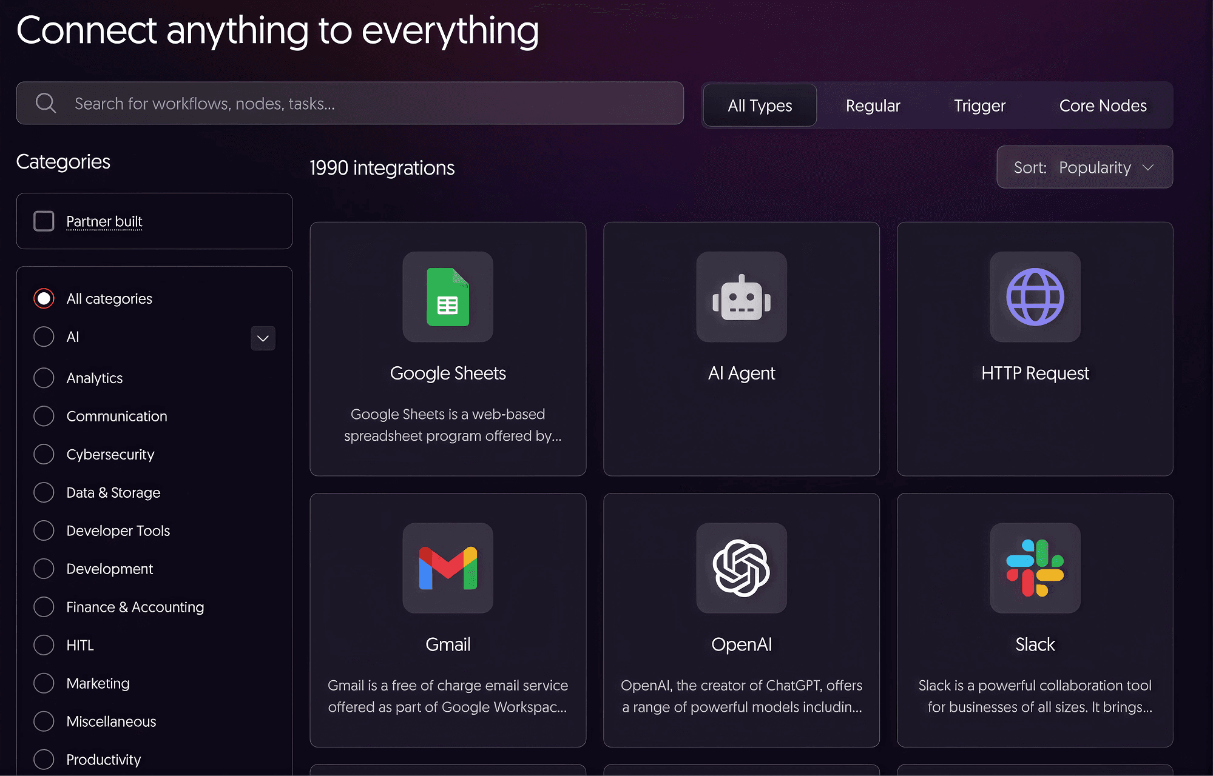Click the HTTP Request globe icon
Screen dimensions: 1213x776
1035,297
